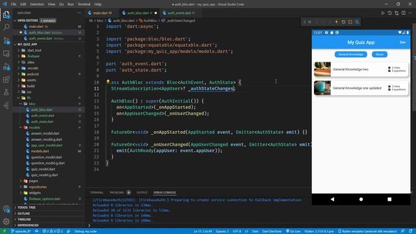
Task: Open Dart DevTools widget inspector icon
Action: (357, 22)
